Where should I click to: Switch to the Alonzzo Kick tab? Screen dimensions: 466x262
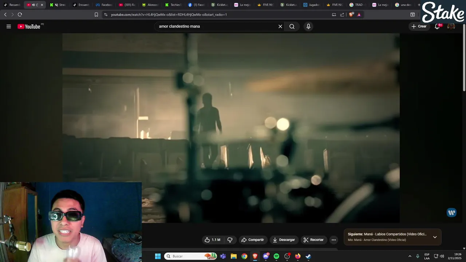pyautogui.click(x=150, y=5)
